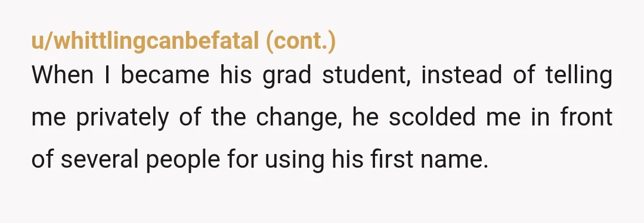Viewport: 644px width, 223px height.
Task: Click the word "people" in third line
Action: point(183,161)
